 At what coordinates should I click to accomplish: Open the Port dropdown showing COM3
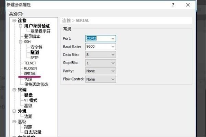click(x=113, y=39)
